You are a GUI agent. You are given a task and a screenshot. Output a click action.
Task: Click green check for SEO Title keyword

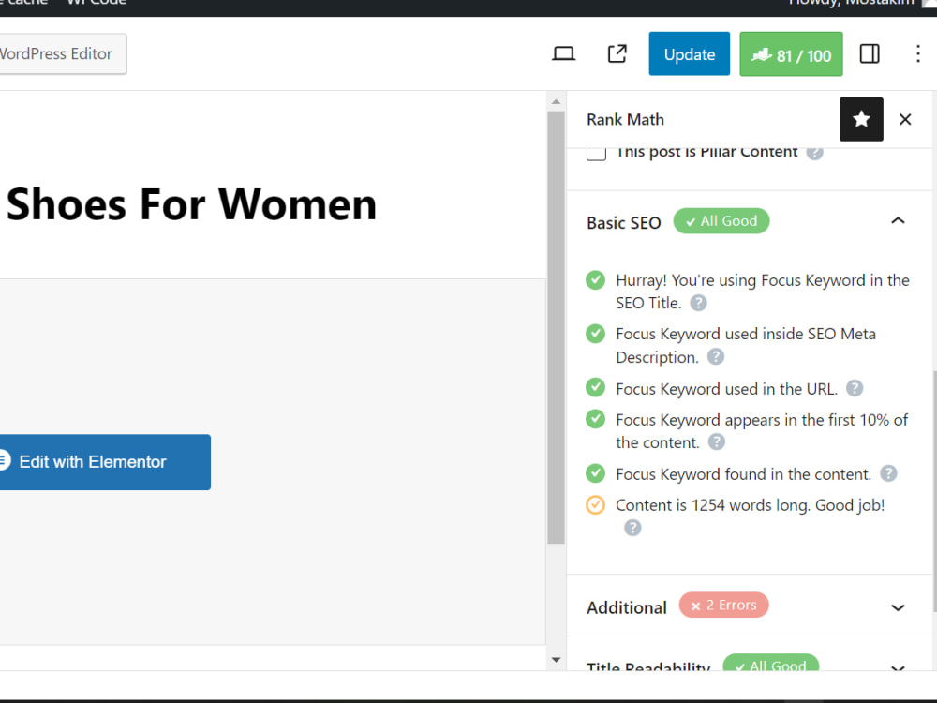click(595, 279)
